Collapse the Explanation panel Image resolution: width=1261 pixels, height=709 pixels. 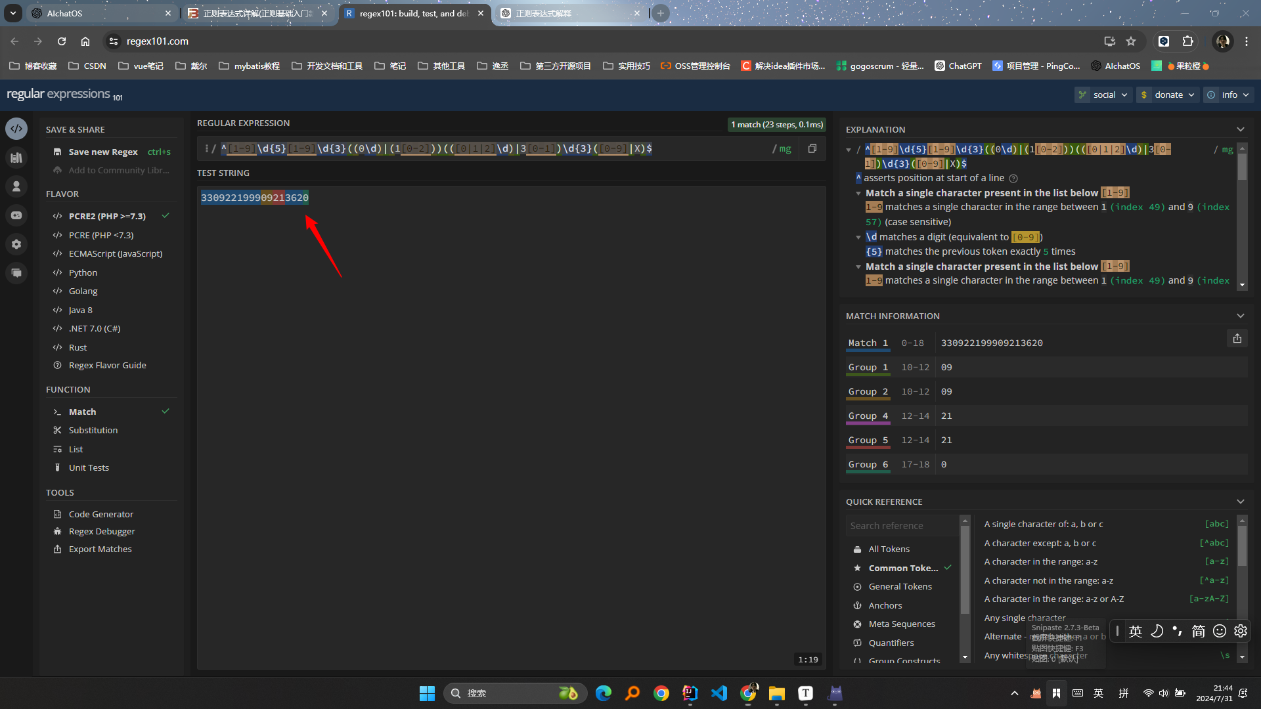[x=1240, y=129]
